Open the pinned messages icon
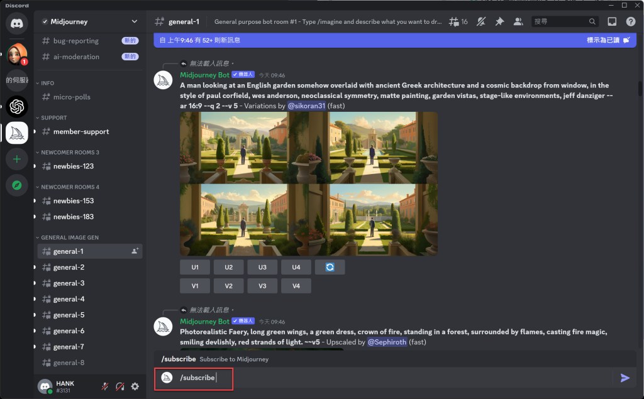The image size is (644, 399). click(499, 21)
